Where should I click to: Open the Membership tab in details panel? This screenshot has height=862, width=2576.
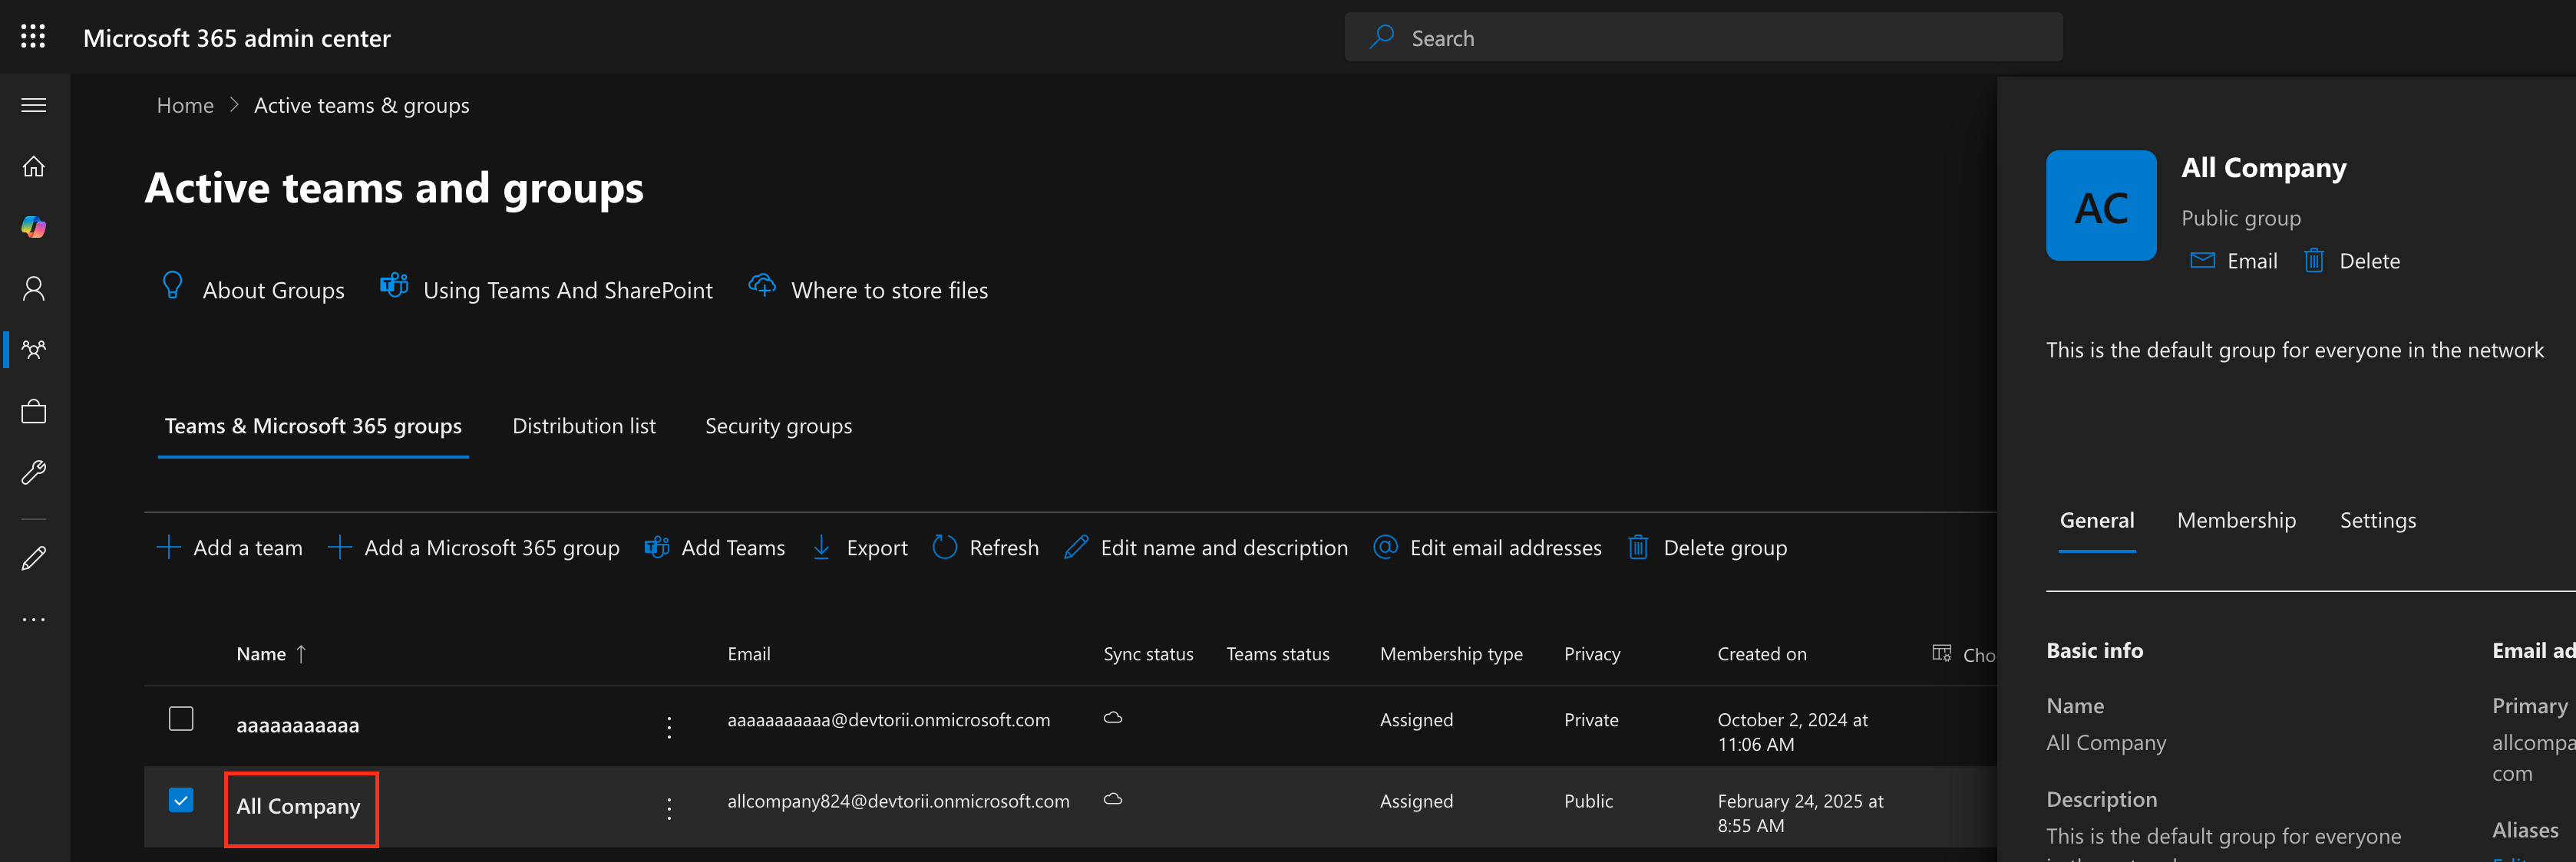coord(2236,521)
